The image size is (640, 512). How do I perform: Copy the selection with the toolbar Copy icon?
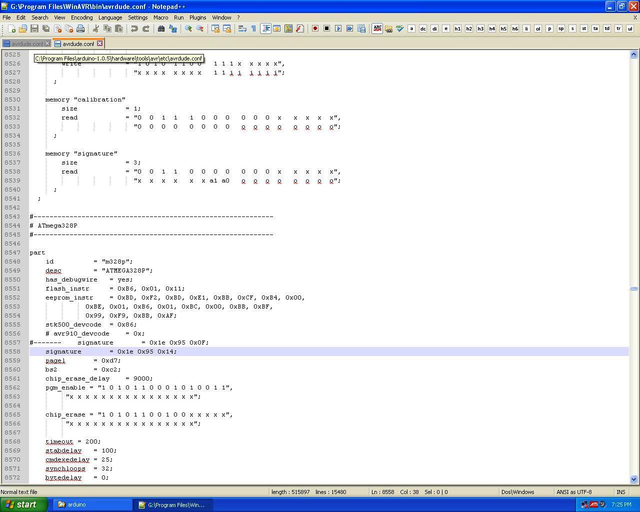tap(107, 28)
